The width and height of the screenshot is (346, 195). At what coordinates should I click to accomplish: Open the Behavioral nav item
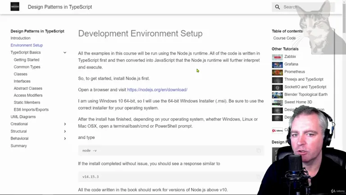point(19,139)
